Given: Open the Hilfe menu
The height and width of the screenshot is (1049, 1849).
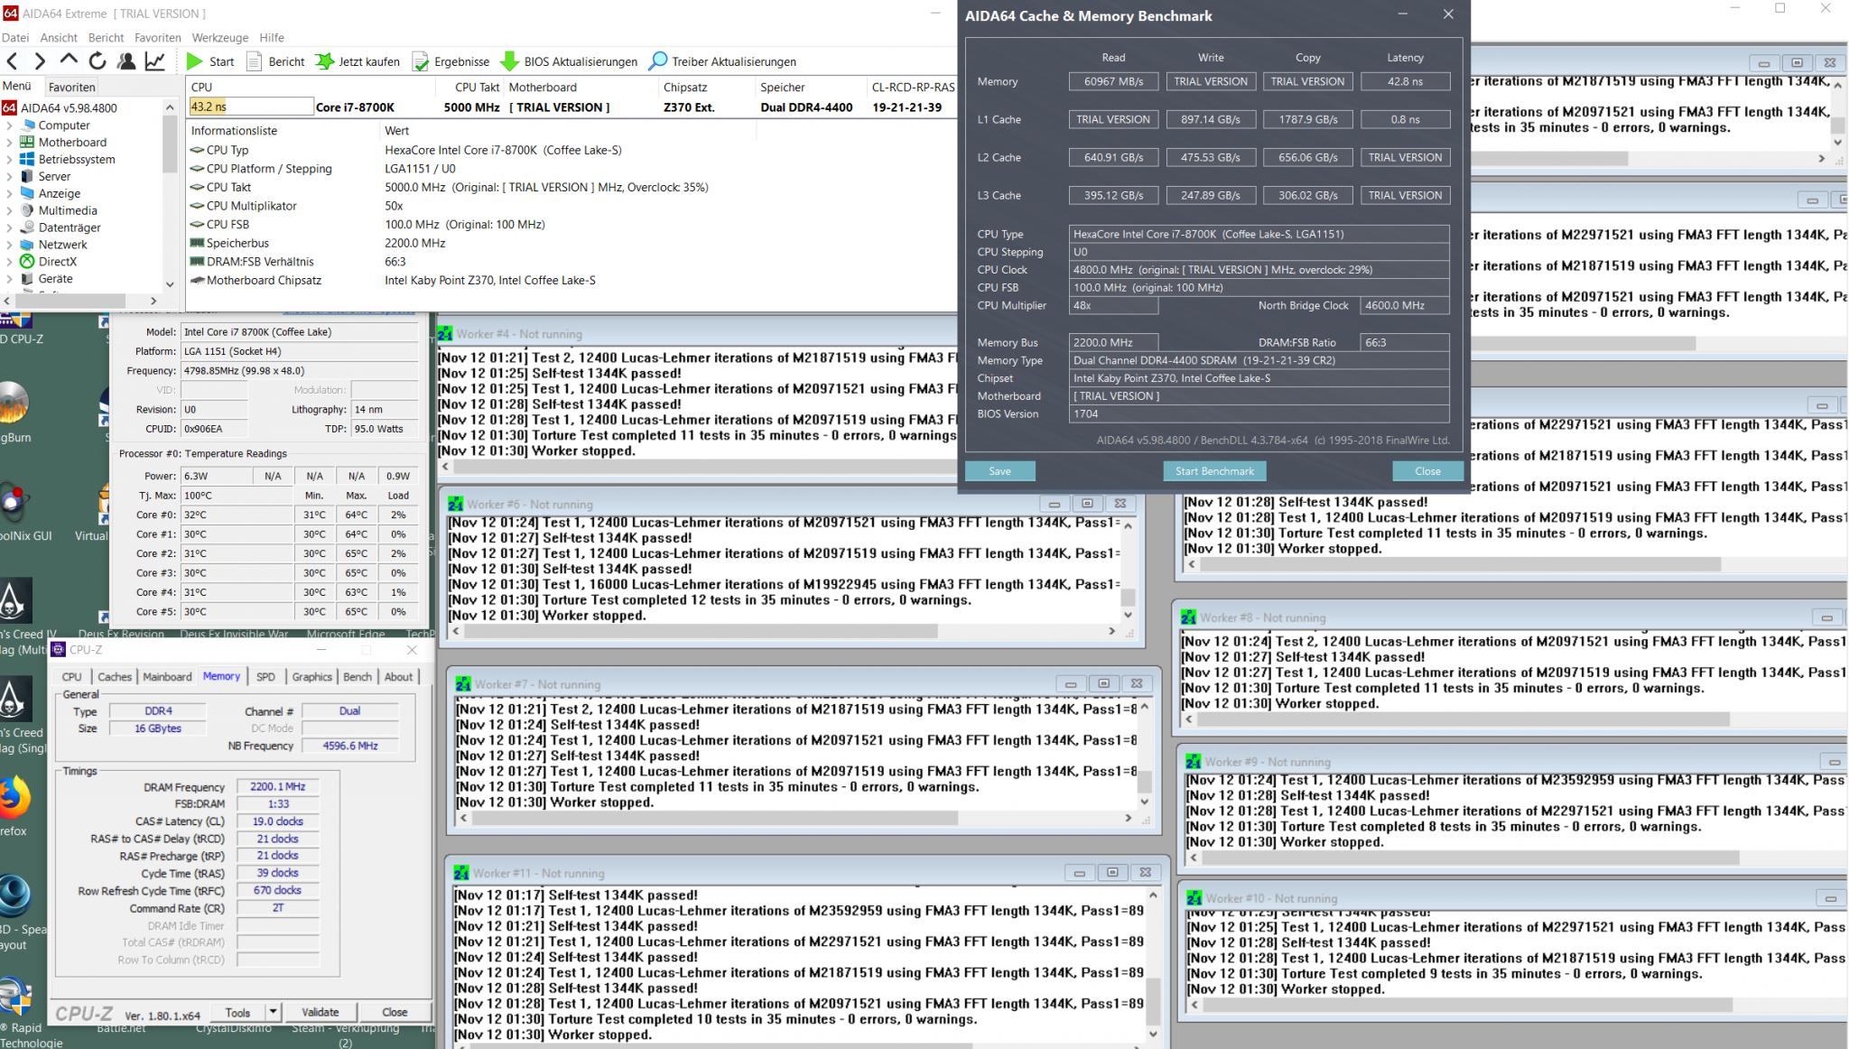Looking at the screenshot, I should tap(272, 38).
